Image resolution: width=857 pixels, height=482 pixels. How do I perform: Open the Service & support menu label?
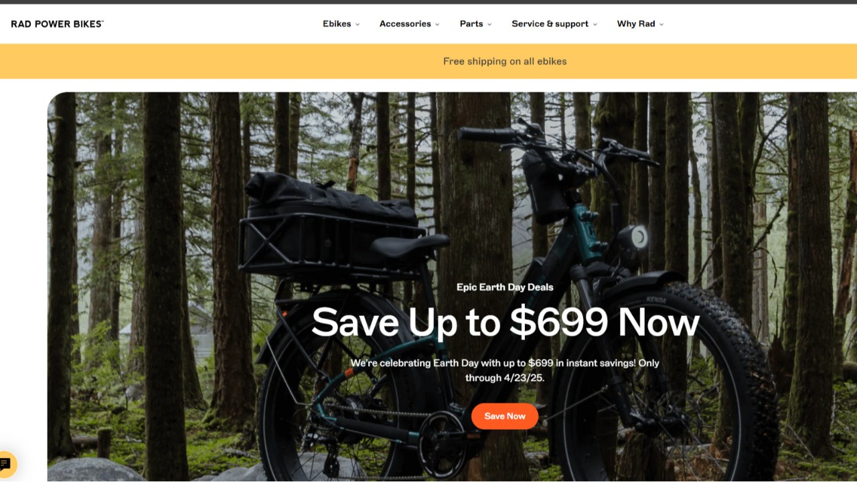click(550, 23)
